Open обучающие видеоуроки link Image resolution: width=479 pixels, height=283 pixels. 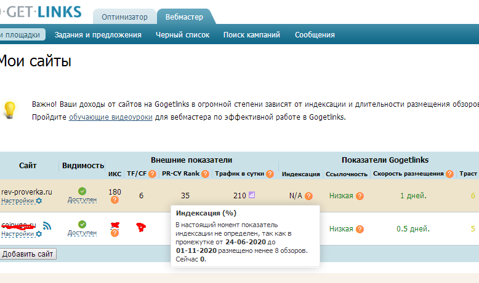tap(111, 117)
